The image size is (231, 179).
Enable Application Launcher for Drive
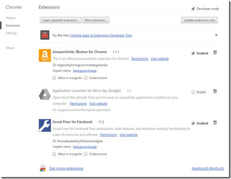tap(193, 92)
